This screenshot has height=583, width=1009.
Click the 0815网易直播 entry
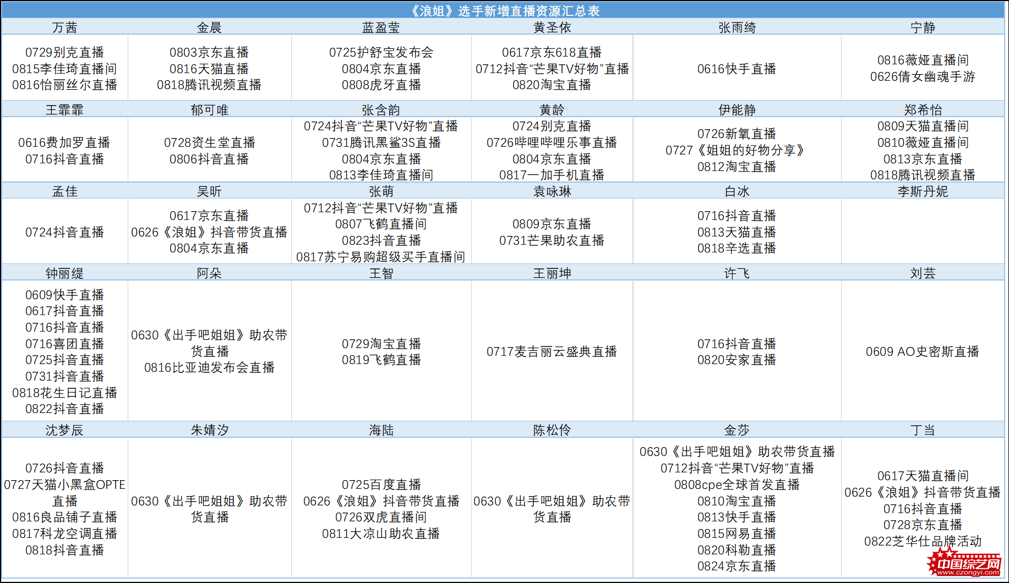737,533
